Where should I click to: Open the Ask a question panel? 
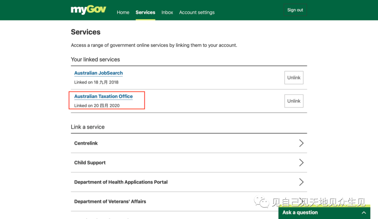click(324, 212)
